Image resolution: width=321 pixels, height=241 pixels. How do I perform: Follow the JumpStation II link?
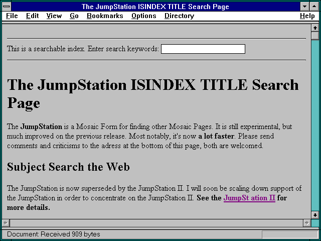click(x=249, y=198)
